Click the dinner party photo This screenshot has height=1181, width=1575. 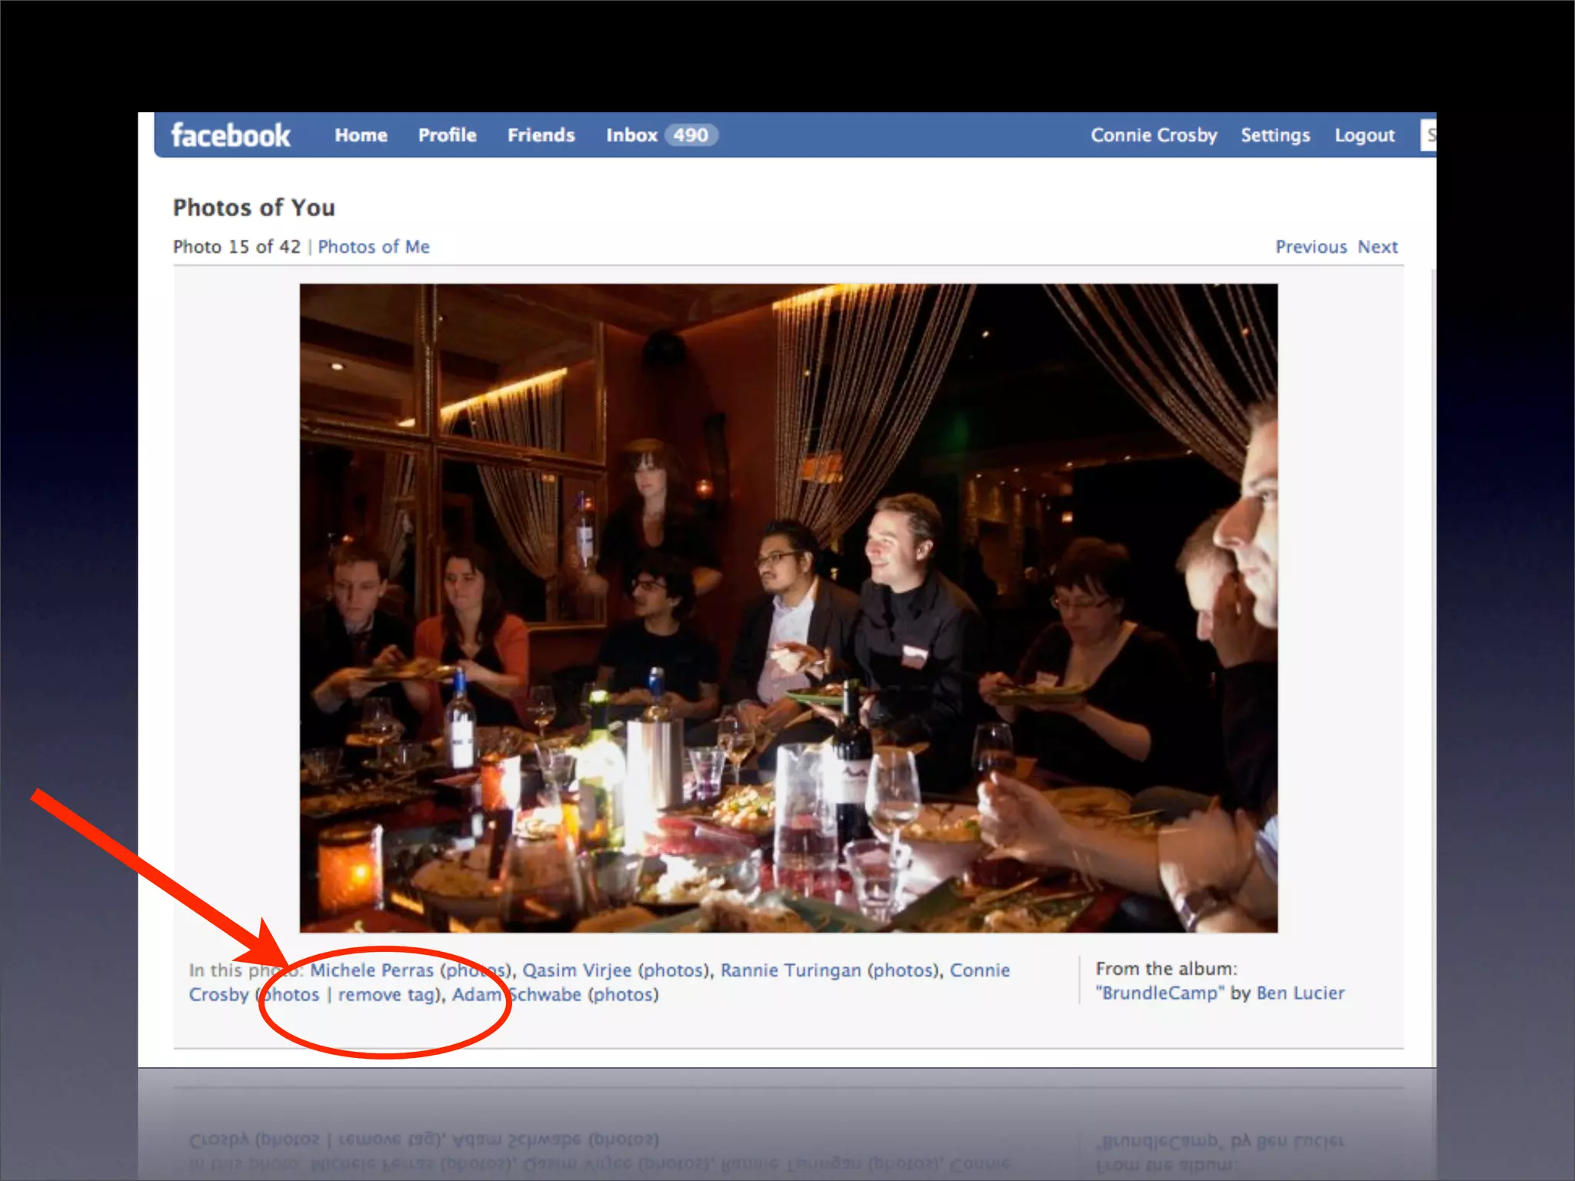[x=788, y=607]
